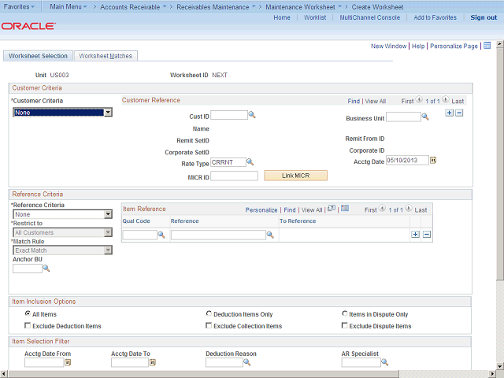Screen dimensions: 504x378
Task: Check the Exclude Dispute Items box
Action: pos(345,325)
